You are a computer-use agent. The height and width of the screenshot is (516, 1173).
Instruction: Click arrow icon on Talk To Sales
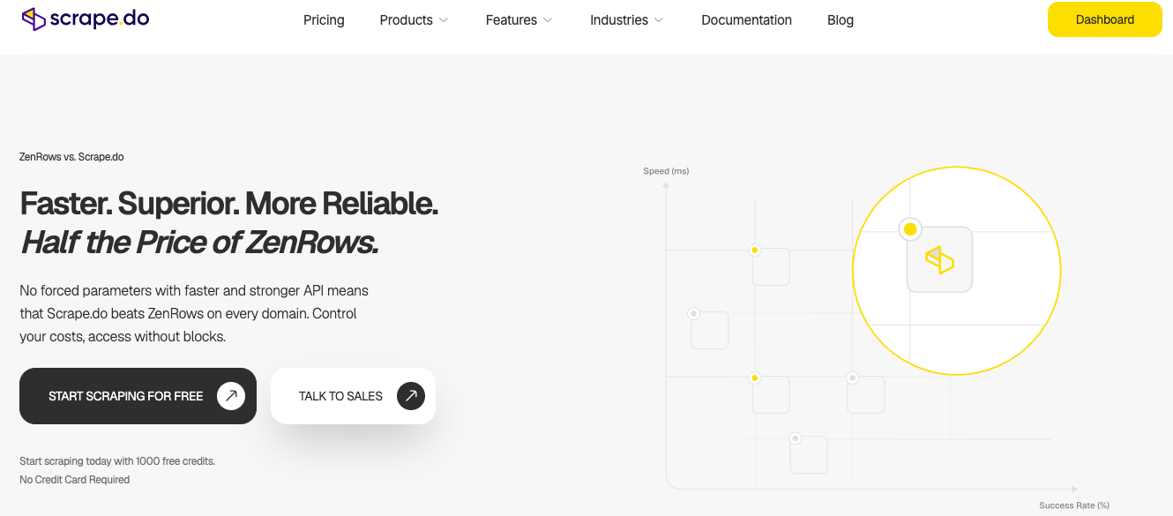411,396
